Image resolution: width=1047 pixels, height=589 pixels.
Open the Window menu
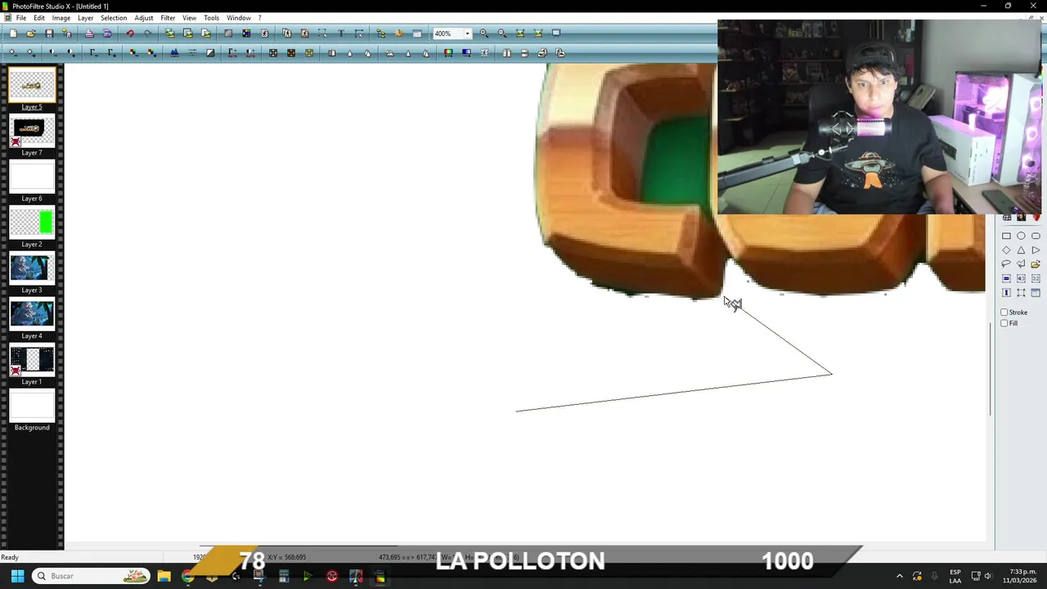coord(239,18)
